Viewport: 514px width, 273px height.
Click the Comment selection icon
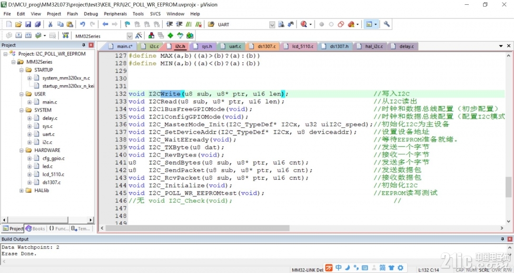point(189,24)
